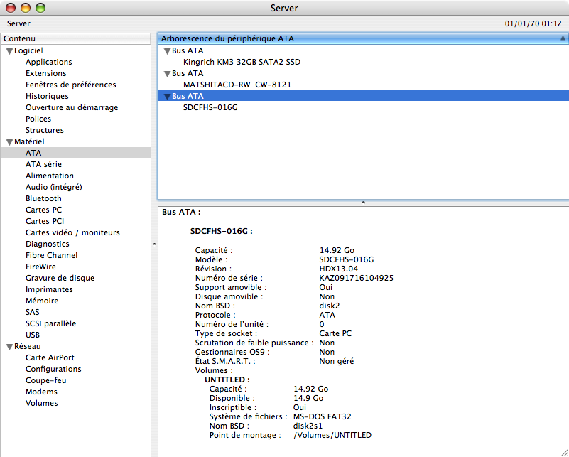This screenshot has height=457, width=569.
Task: Click the UNTITLED volume heading
Action: pos(227,380)
